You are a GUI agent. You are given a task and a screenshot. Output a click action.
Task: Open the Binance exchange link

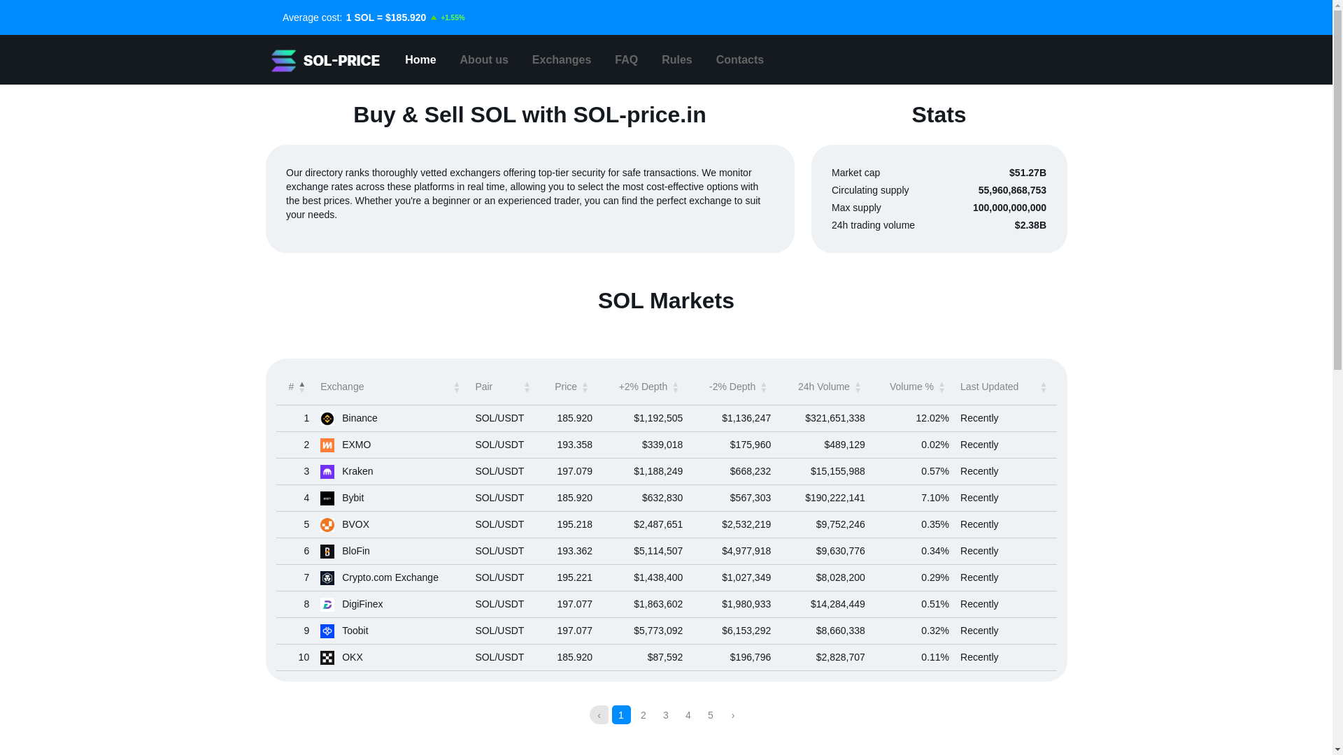(360, 418)
